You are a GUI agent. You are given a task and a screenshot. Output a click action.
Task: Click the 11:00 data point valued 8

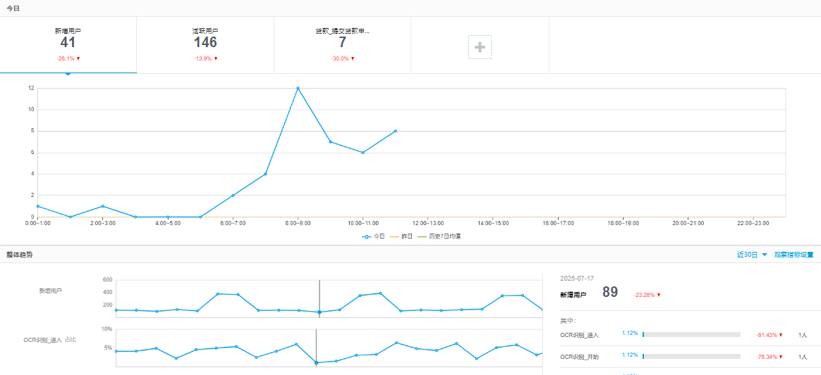click(x=396, y=131)
